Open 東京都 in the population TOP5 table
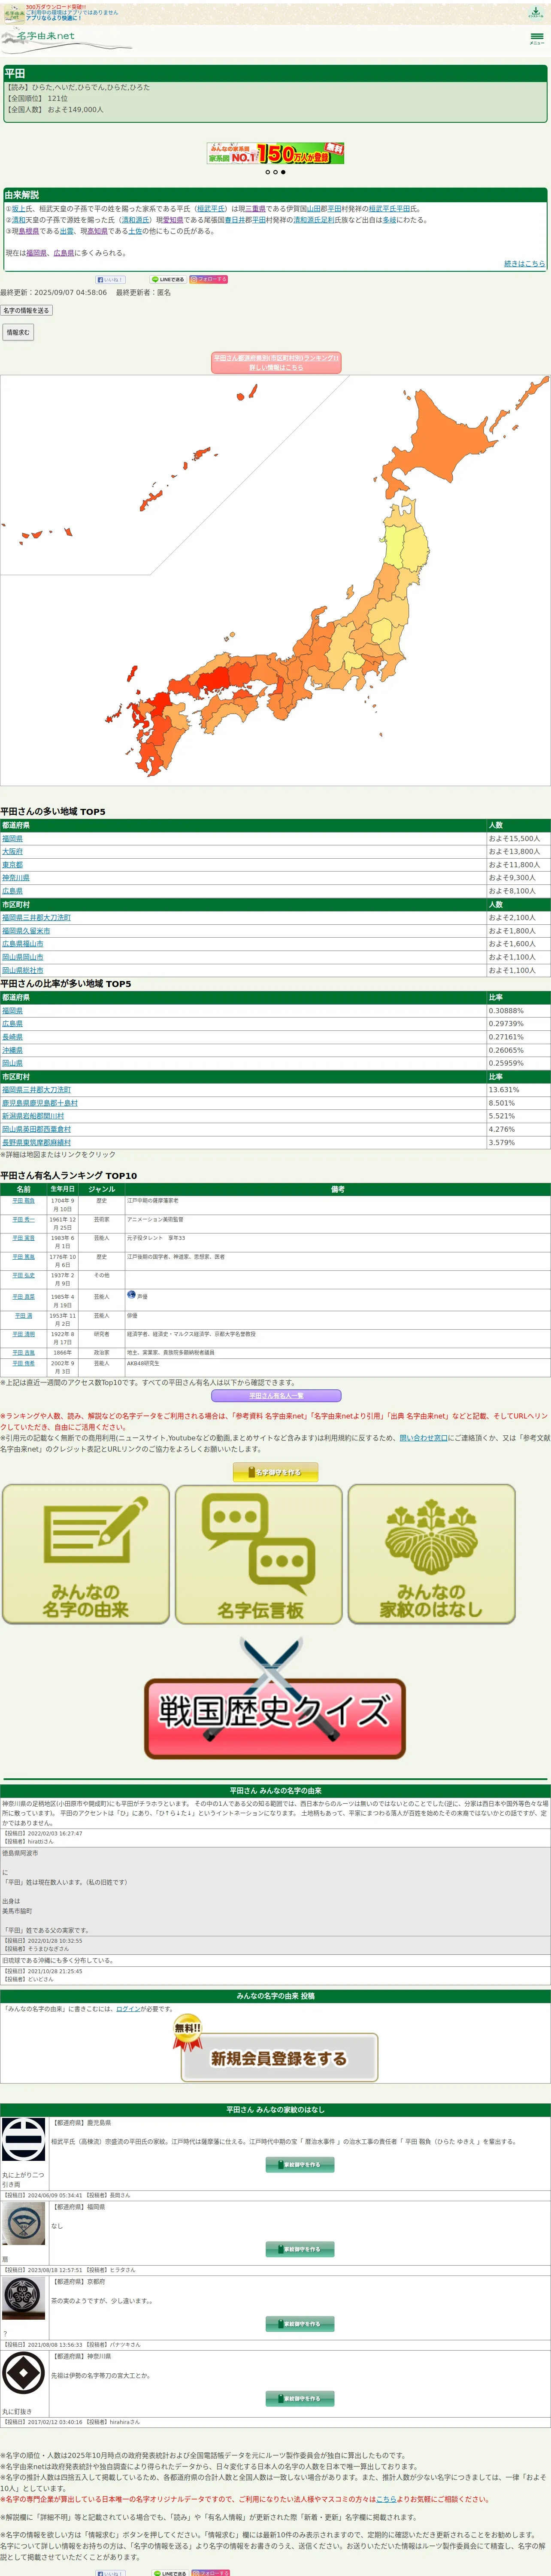 pos(12,865)
